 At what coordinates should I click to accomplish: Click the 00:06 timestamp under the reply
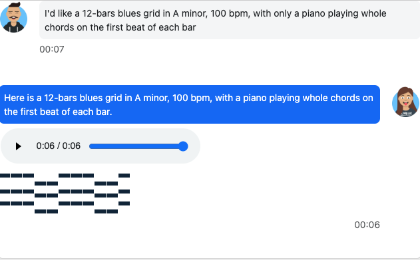367,225
